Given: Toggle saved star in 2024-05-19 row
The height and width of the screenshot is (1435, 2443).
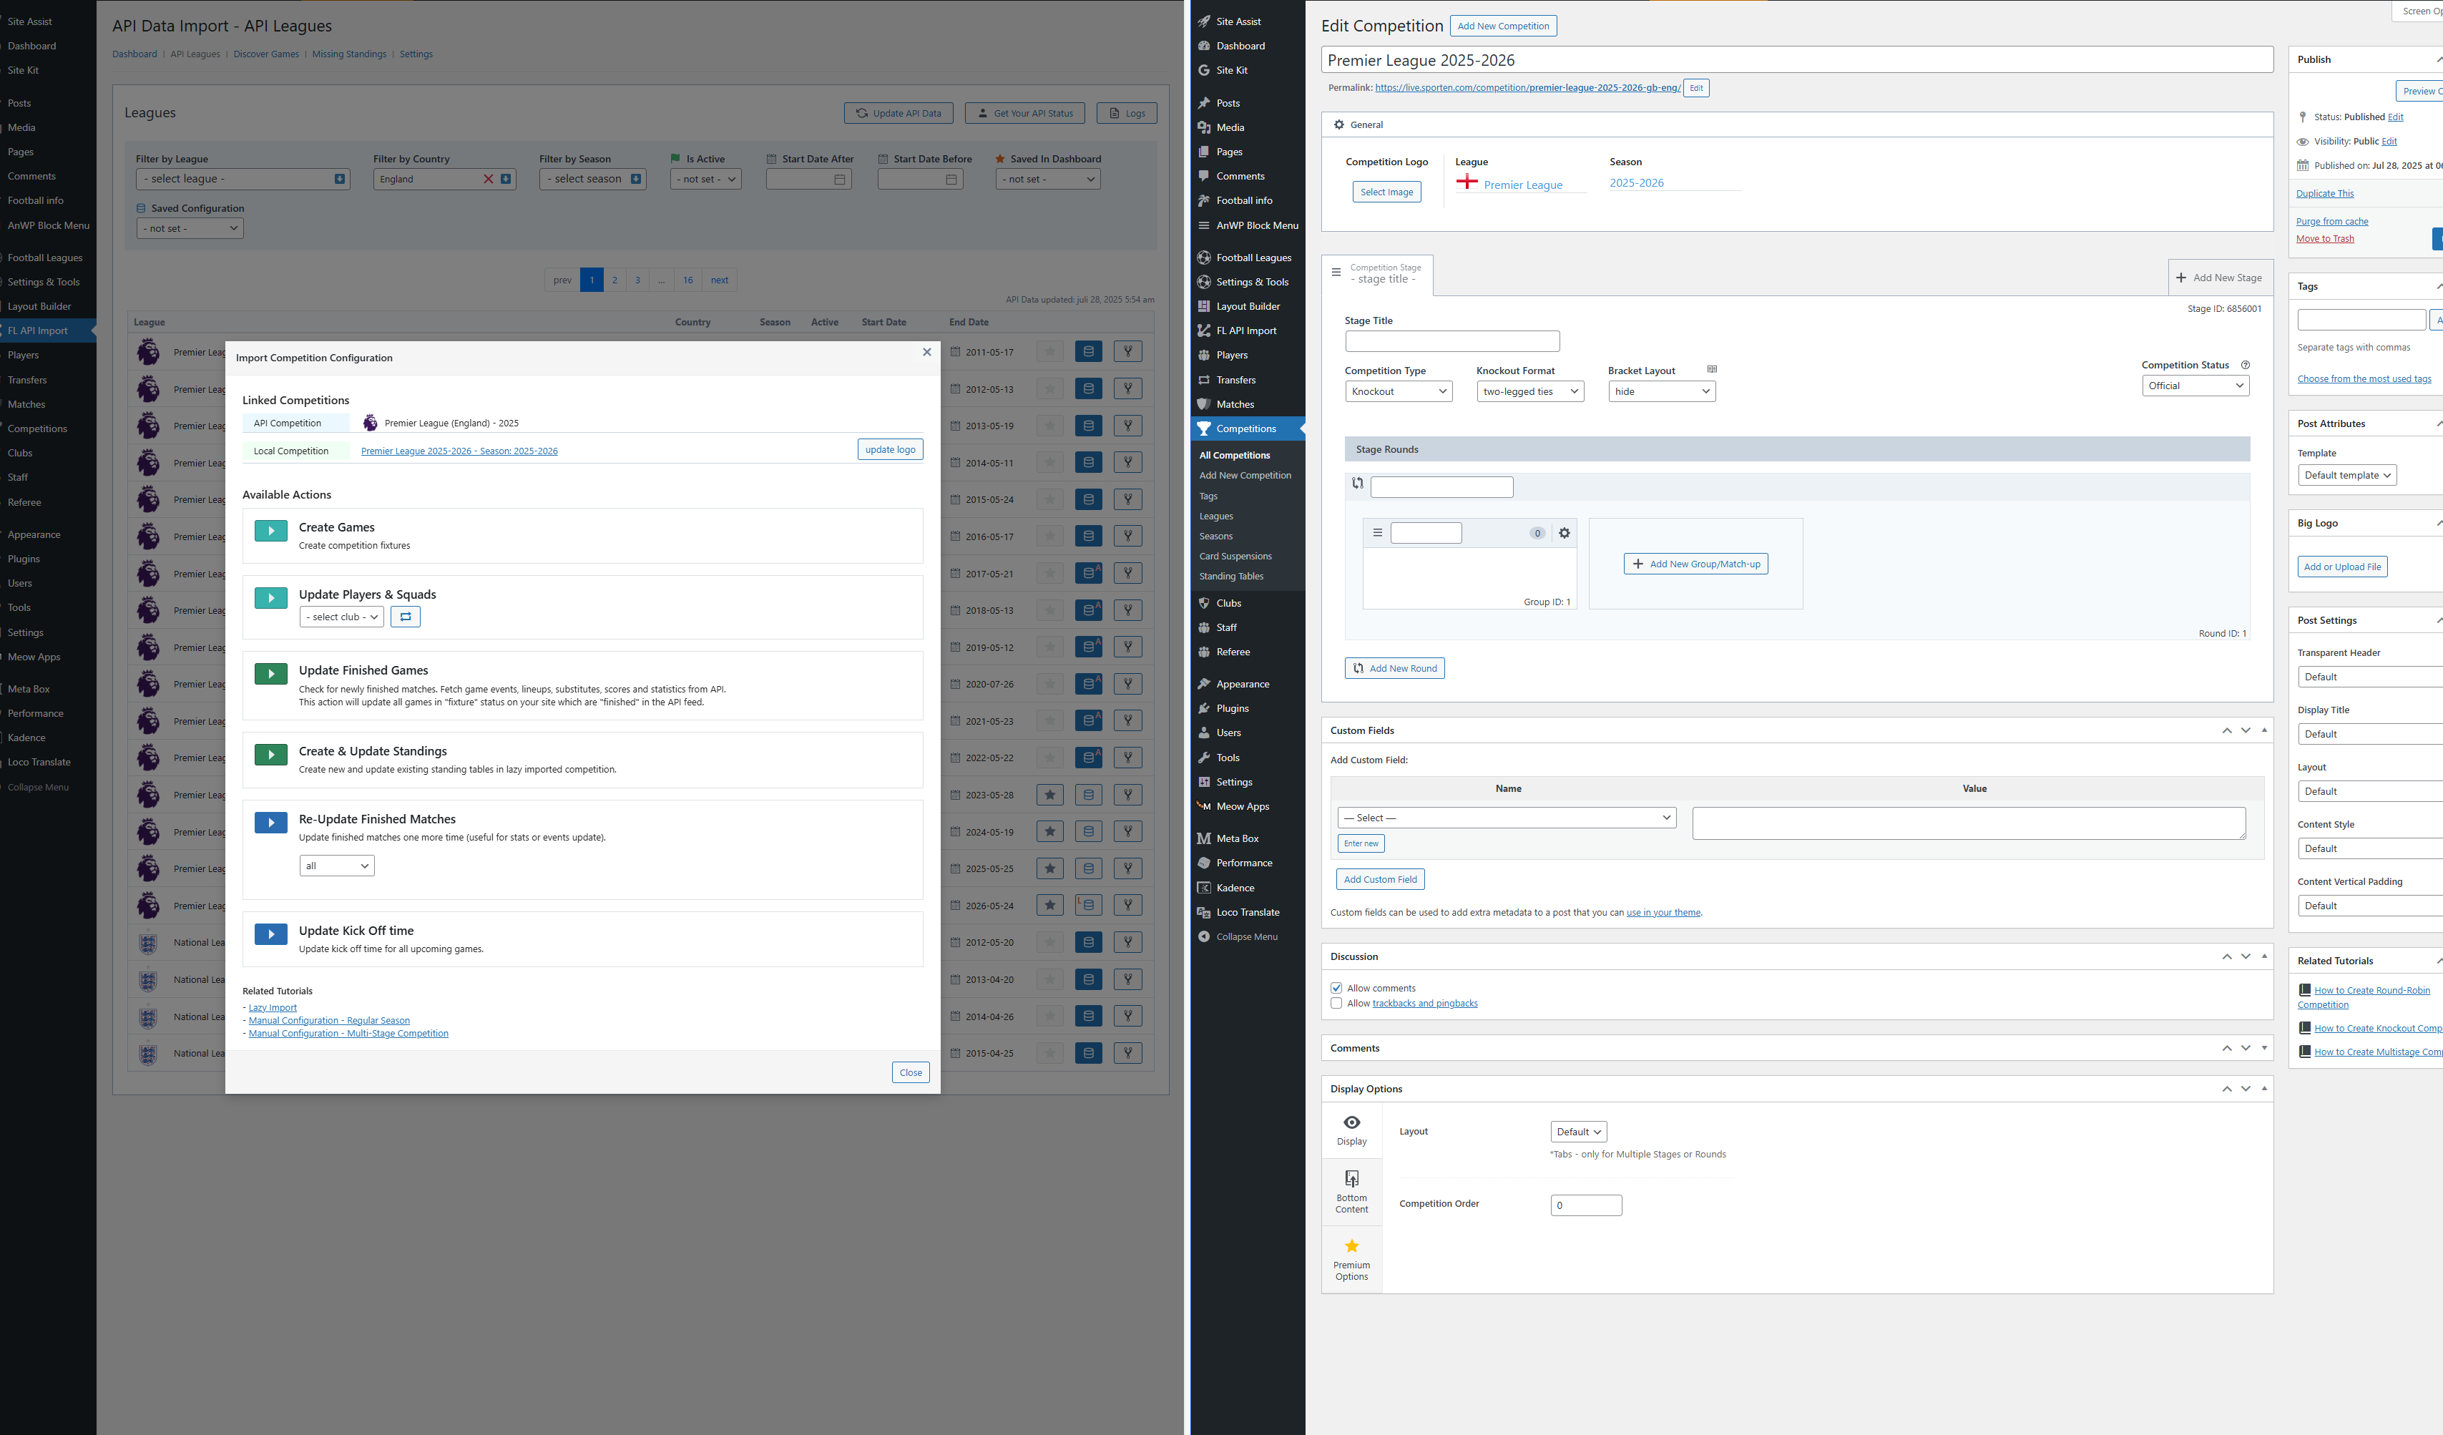Looking at the screenshot, I should tap(1050, 832).
